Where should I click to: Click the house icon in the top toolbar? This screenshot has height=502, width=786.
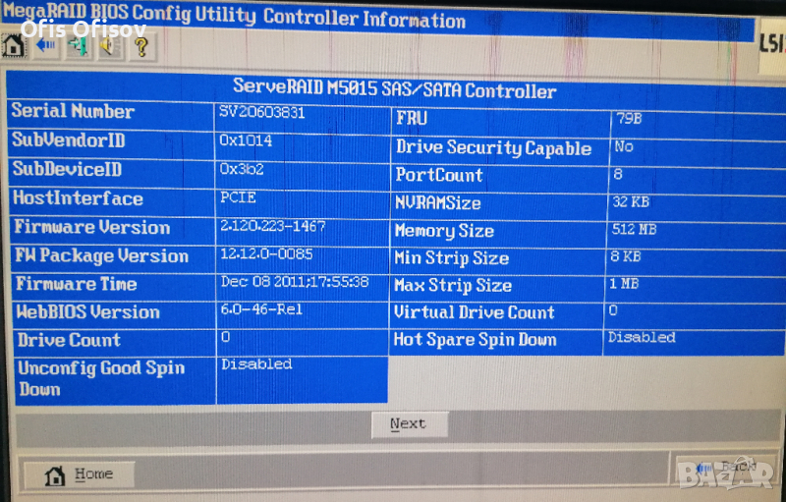pos(14,46)
